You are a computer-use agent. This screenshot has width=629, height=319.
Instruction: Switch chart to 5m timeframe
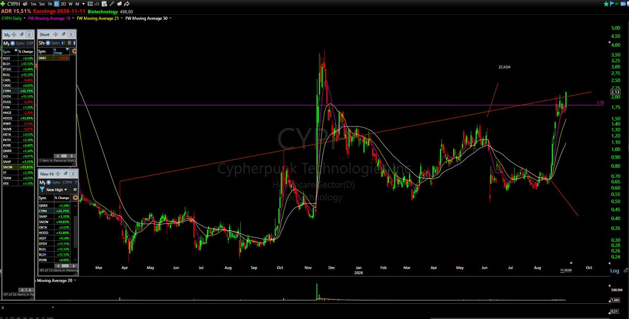(42, 4)
